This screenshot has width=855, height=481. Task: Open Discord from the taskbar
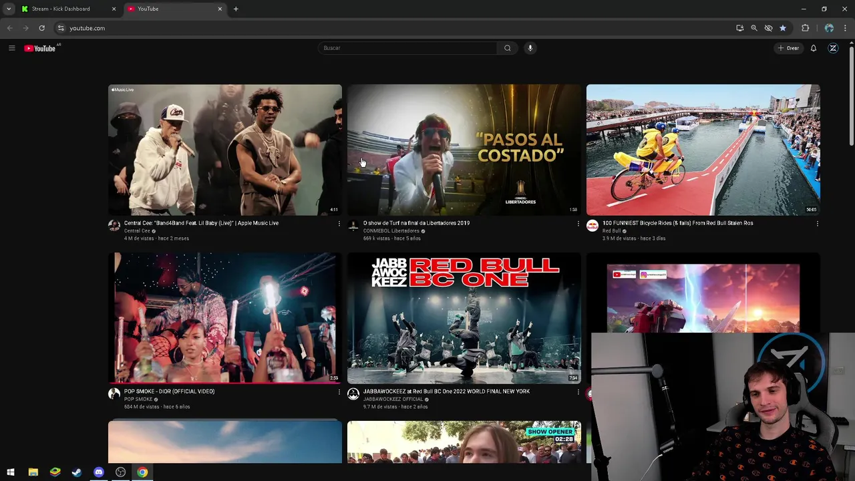coord(99,472)
